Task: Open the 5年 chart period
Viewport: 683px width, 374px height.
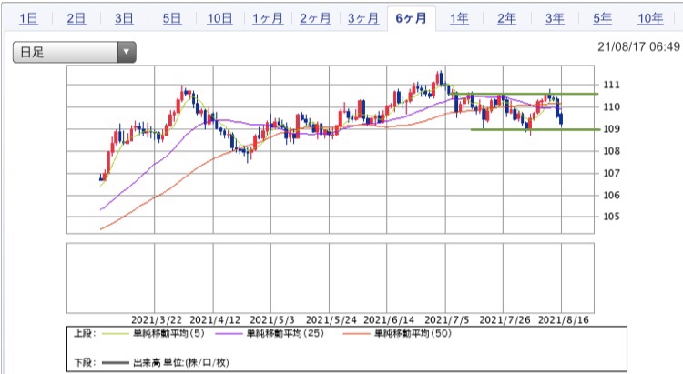Action: [603, 18]
